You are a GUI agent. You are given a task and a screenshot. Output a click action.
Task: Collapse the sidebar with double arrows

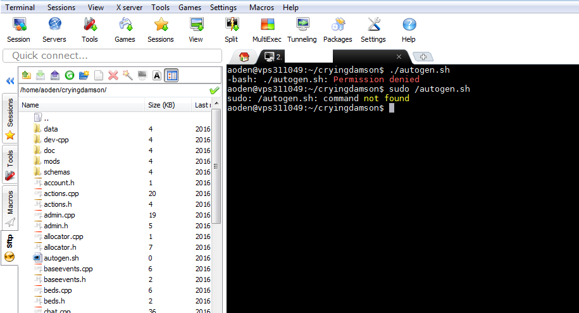pyautogui.click(x=10, y=81)
